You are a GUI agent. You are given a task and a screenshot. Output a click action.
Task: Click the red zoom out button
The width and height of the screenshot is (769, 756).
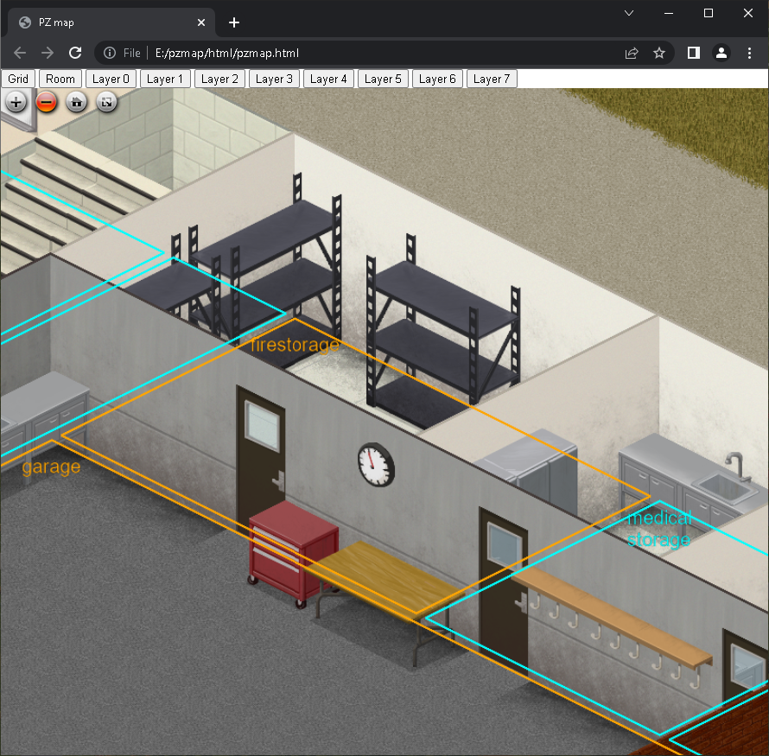point(46,103)
